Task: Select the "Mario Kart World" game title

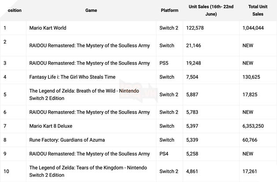Action: click(47, 28)
